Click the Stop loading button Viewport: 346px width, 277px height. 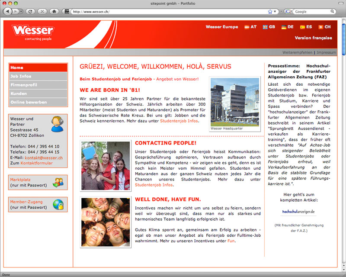[x=42, y=11]
